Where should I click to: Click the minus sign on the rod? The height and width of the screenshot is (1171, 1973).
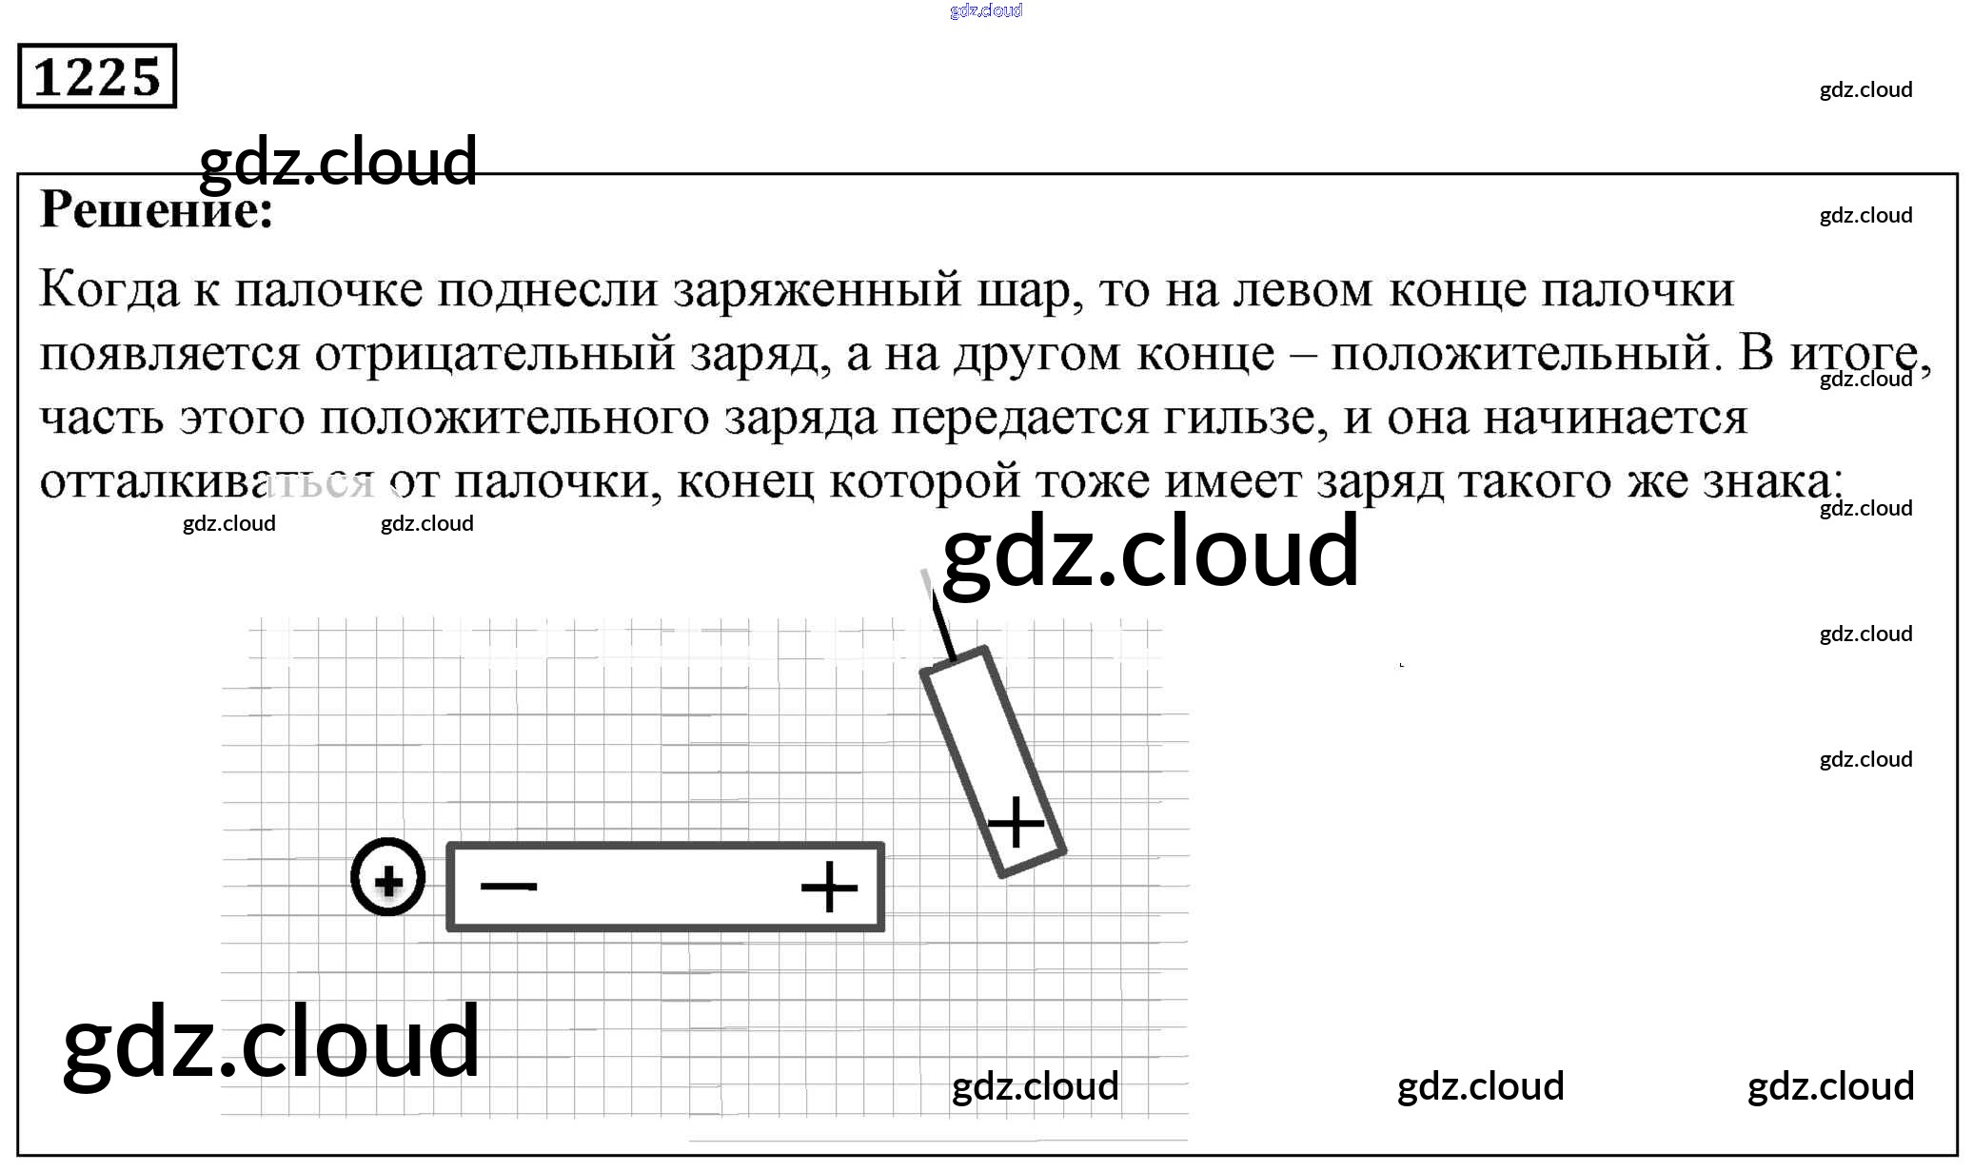508,887
